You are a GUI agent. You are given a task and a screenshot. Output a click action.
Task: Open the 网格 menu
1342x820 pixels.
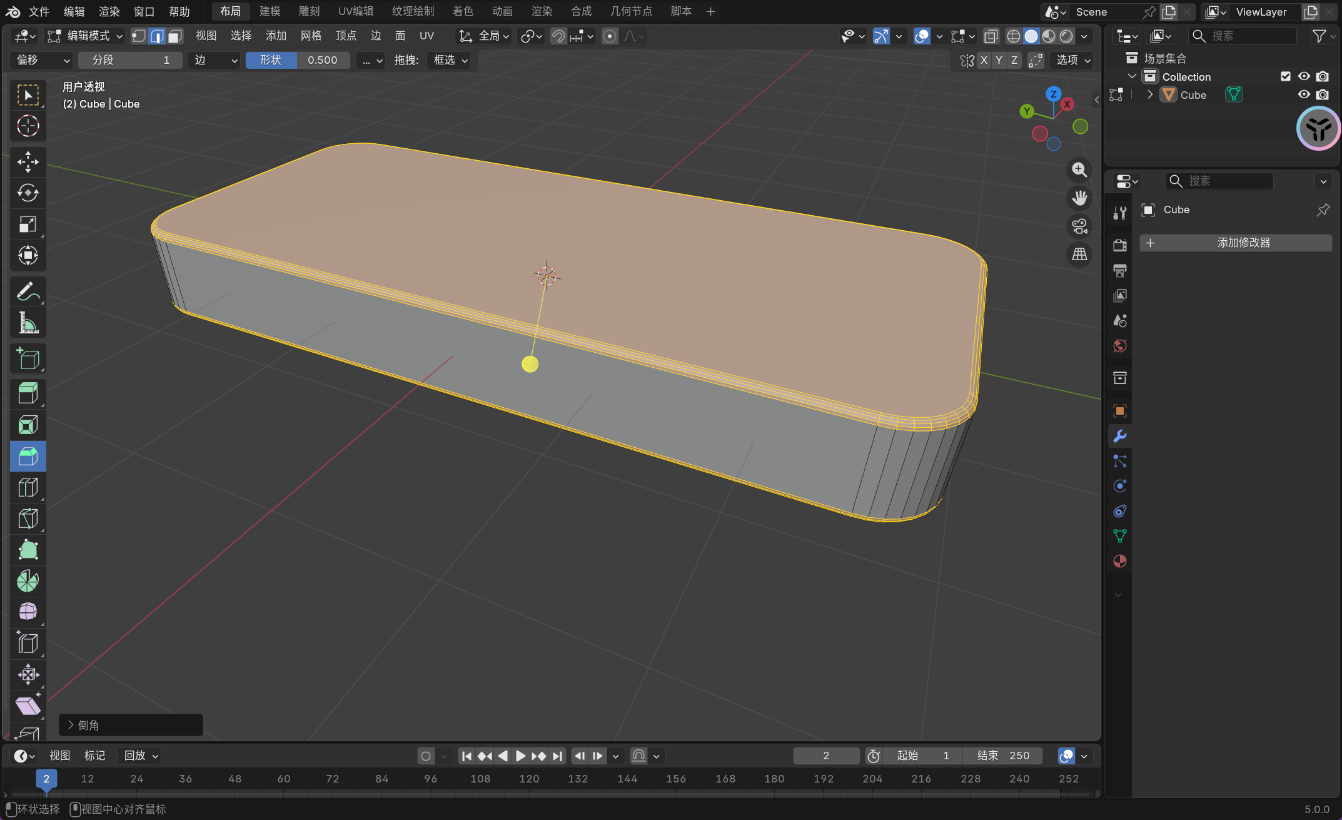click(311, 36)
